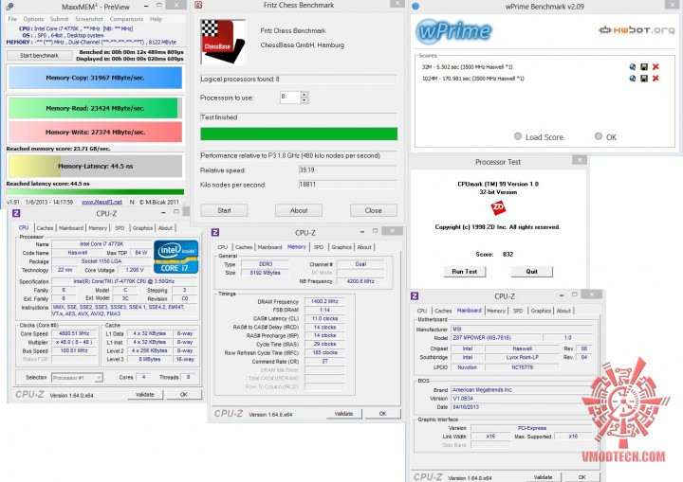Click Run Test in Processor Test
683x482 pixels.
(464, 271)
